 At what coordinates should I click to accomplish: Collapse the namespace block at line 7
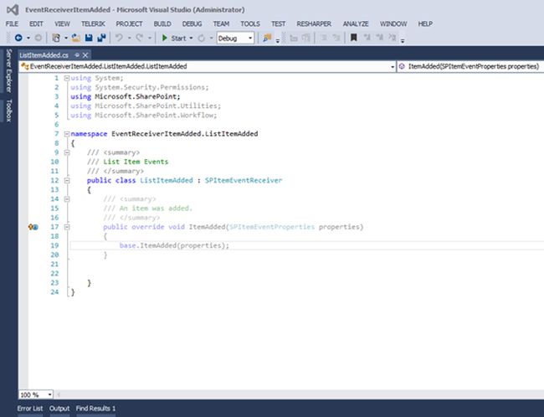[66, 134]
